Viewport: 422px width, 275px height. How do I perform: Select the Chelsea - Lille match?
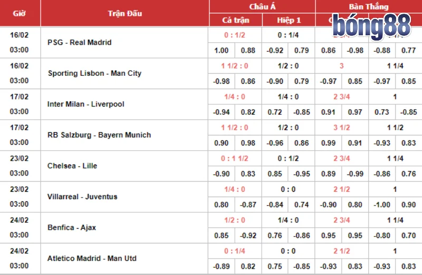point(72,165)
